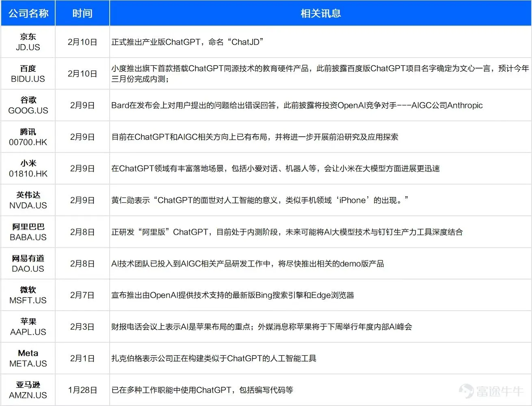Click the 公司名称 column header
The image size is (532, 406).
pyautogui.click(x=28, y=13)
